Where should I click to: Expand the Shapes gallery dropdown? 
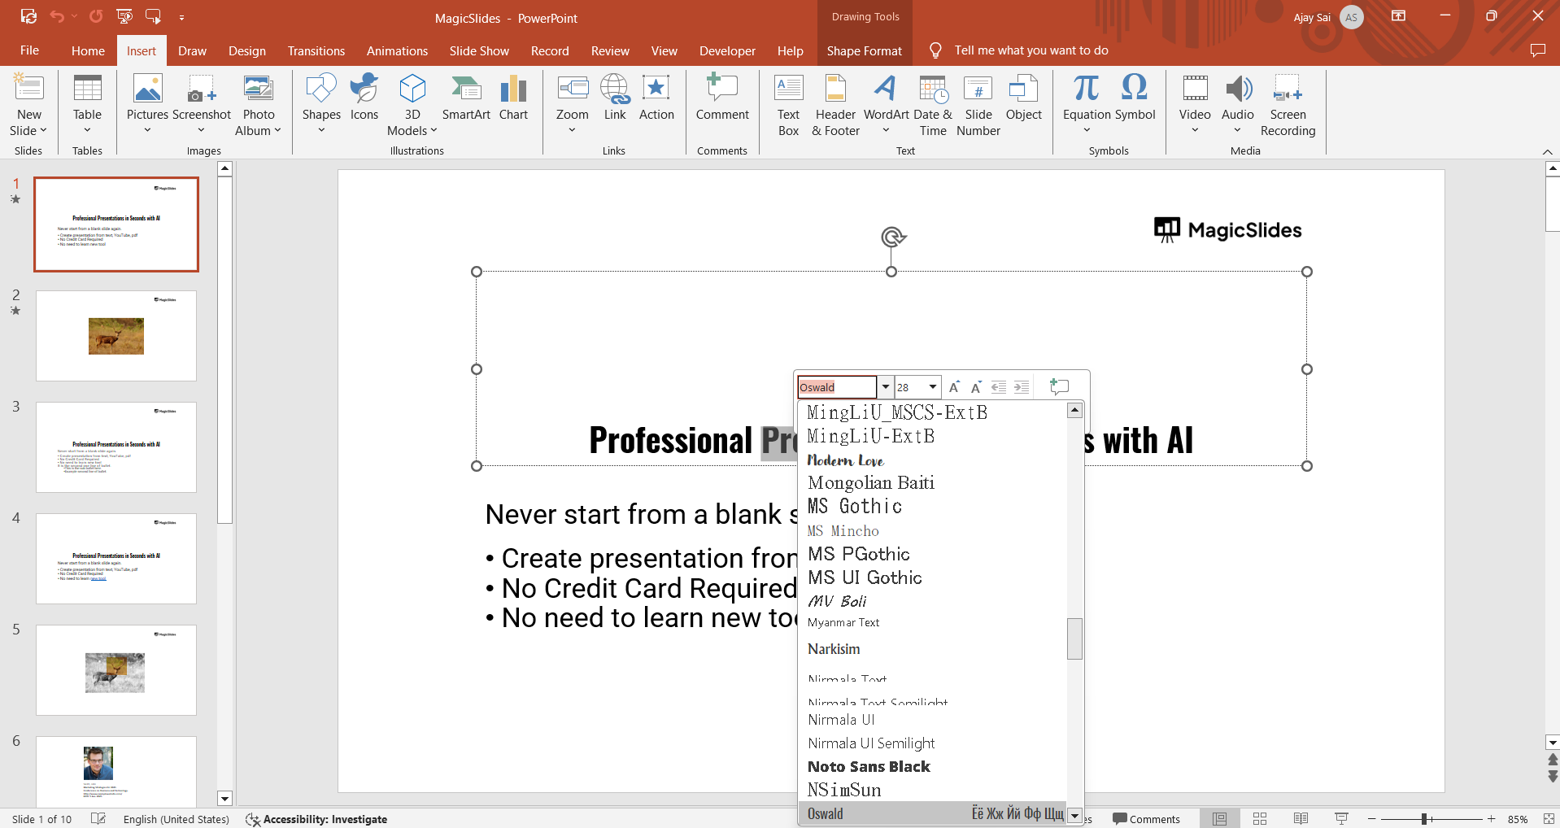[x=321, y=130]
